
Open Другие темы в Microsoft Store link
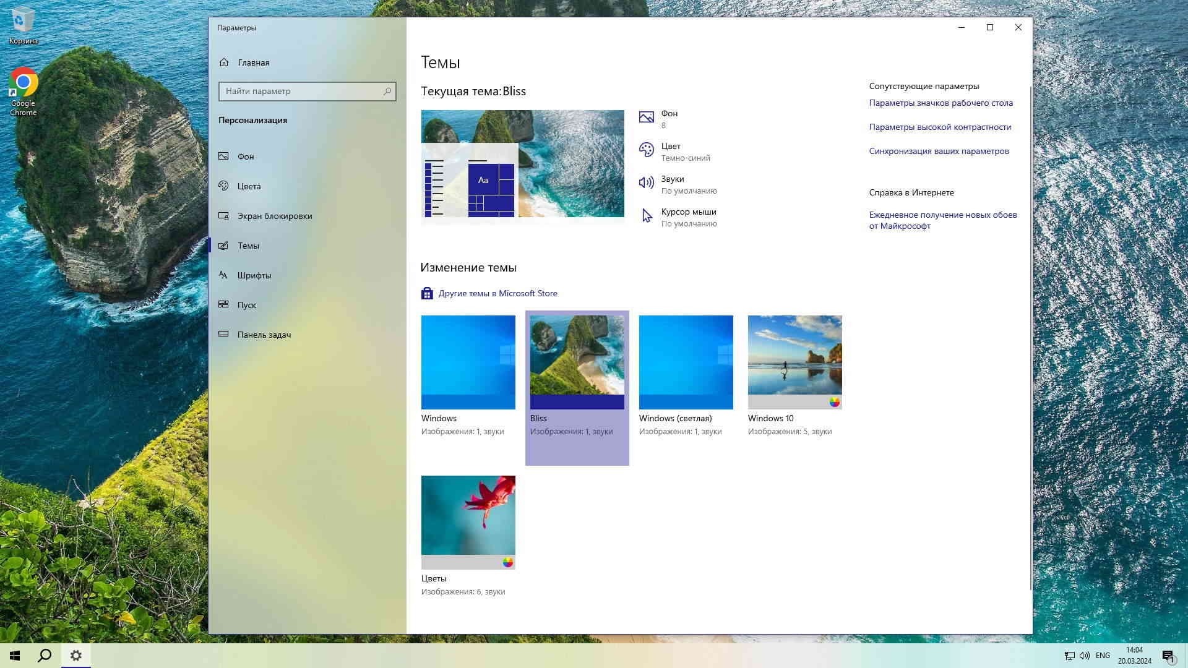497,293
